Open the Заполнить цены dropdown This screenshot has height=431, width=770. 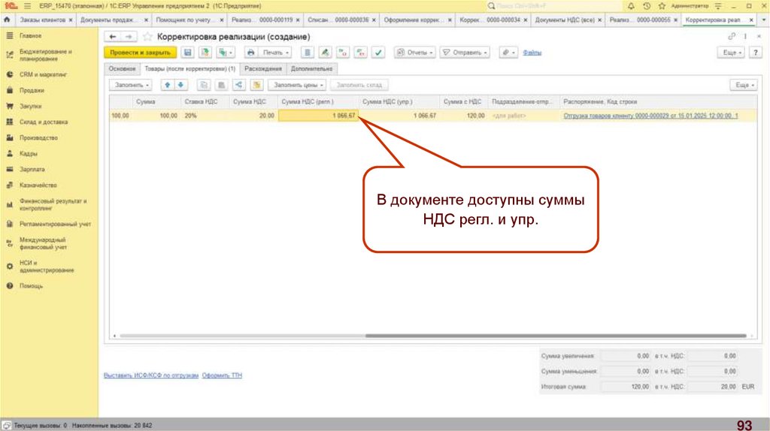[299, 86]
